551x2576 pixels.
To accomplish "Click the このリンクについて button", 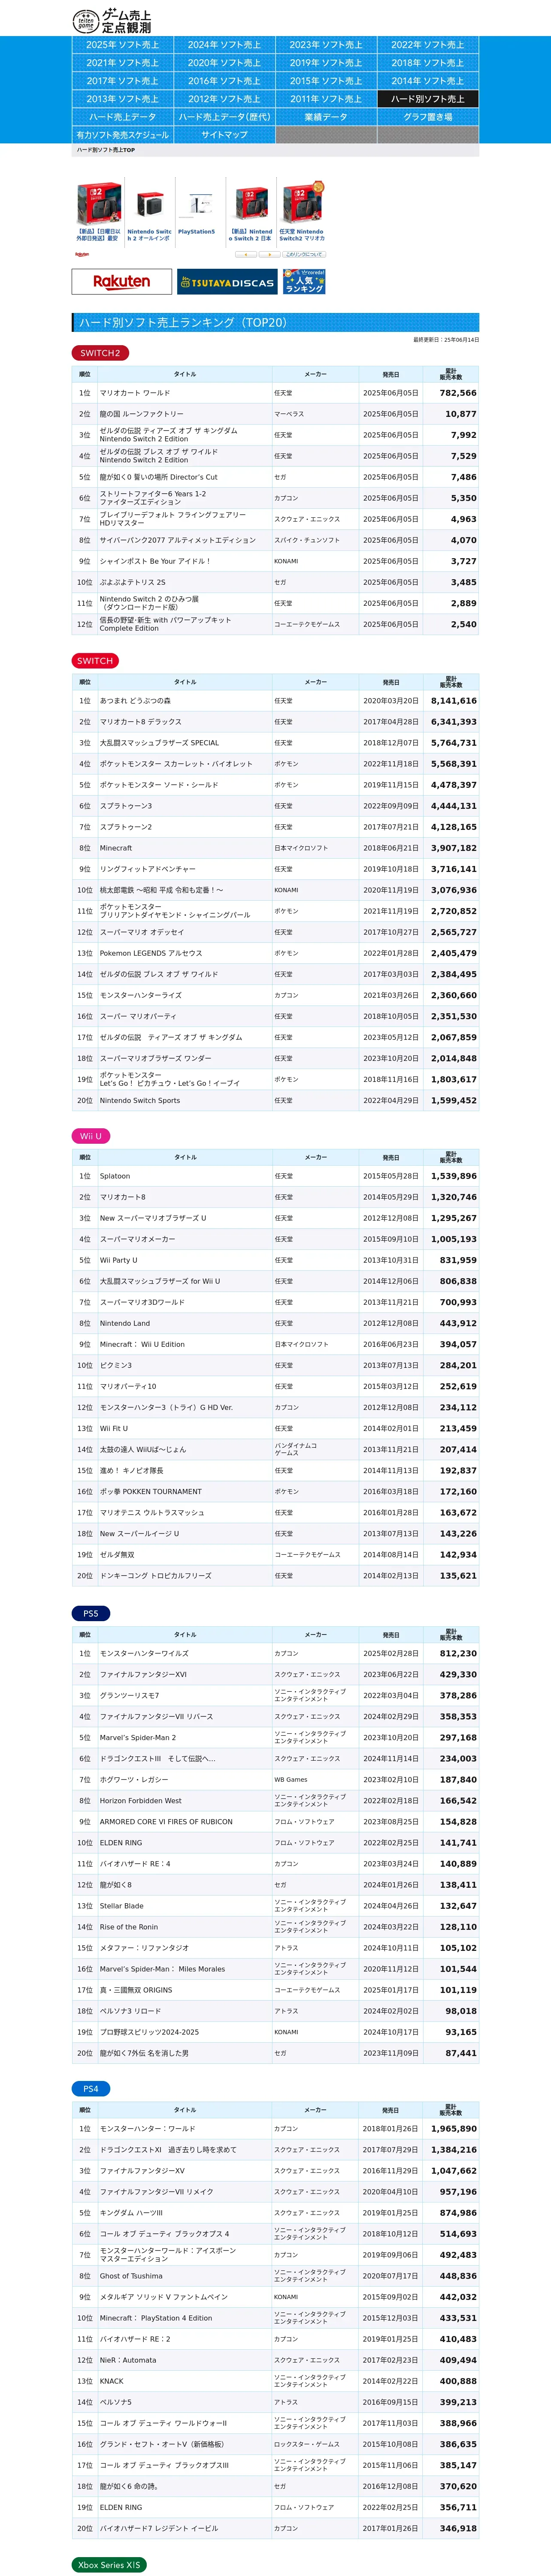I will (x=303, y=254).
